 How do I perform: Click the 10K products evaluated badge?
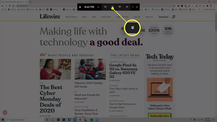pyautogui.click(x=168, y=30)
